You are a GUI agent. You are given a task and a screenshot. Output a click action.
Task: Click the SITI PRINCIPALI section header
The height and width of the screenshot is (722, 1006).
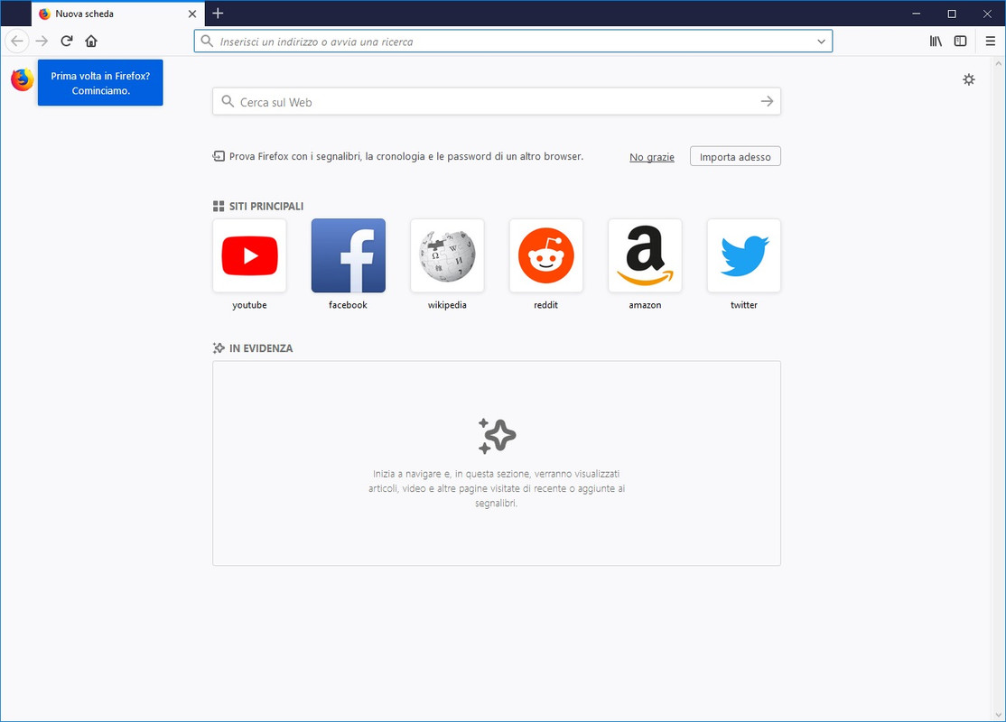[x=258, y=207]
